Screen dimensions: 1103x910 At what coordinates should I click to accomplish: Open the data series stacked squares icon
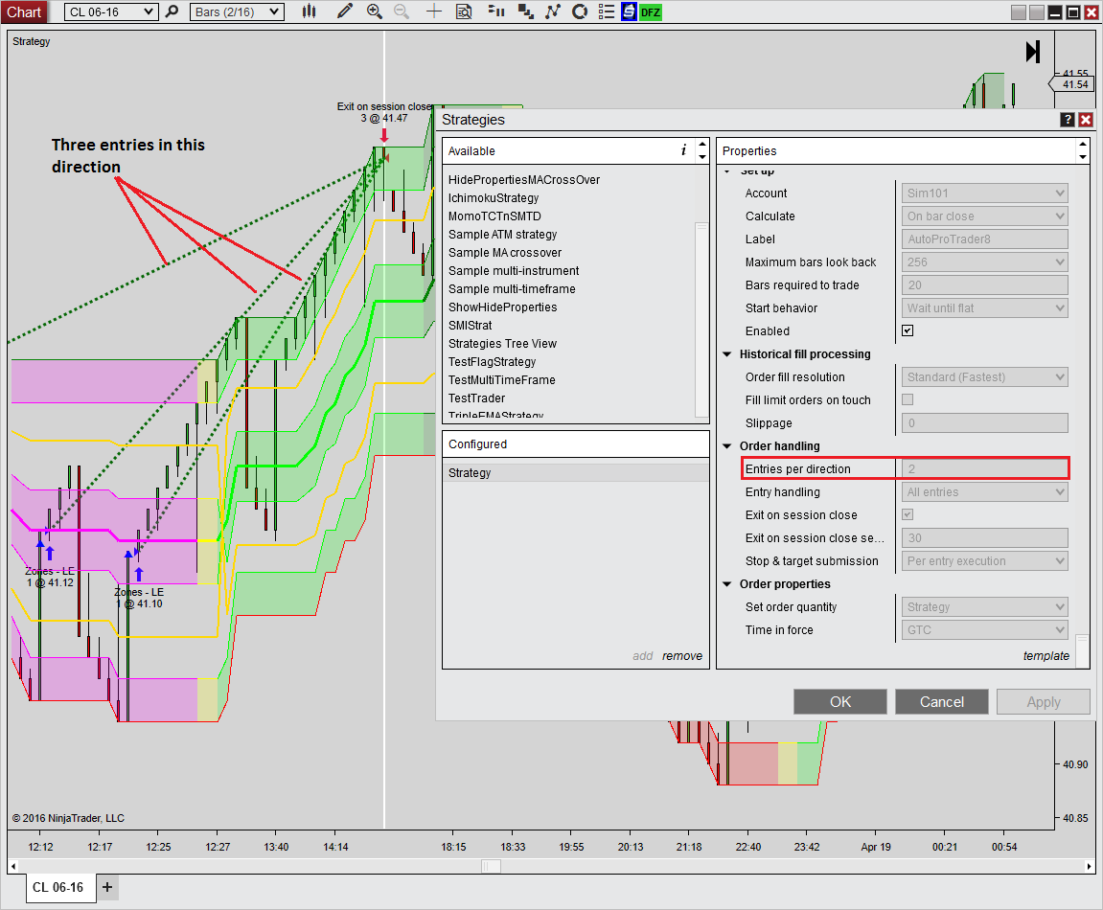tap(525, 11)
